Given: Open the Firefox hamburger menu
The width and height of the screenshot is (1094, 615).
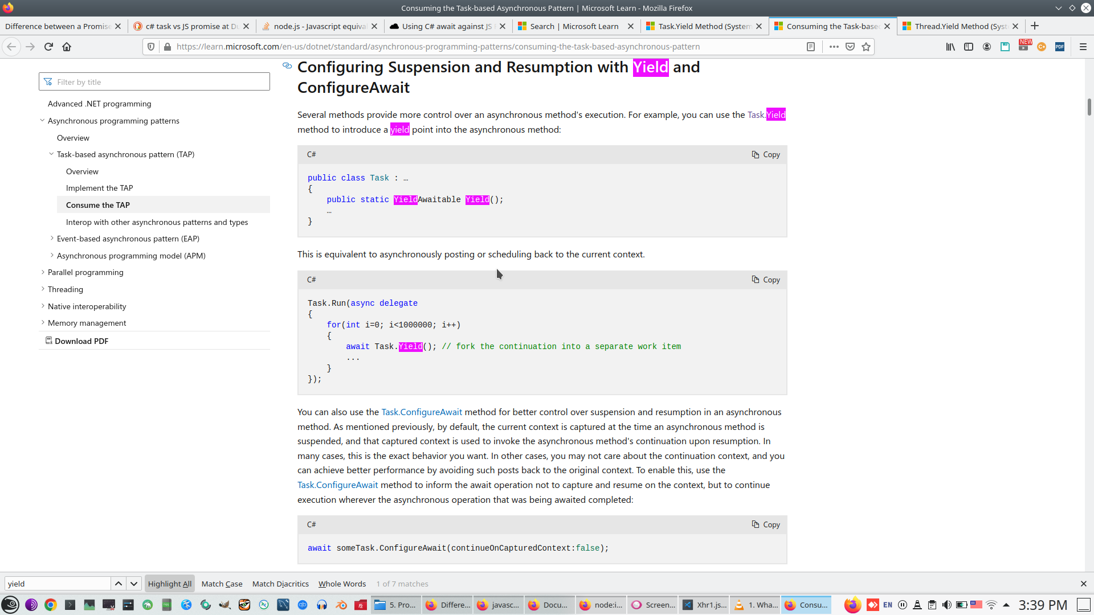Looking at the screenshot, I should coord(1083,47).
